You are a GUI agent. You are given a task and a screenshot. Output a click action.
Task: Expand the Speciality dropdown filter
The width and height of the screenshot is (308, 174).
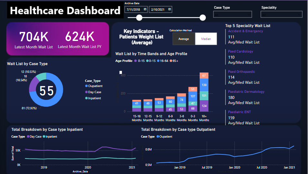(281, 15)
